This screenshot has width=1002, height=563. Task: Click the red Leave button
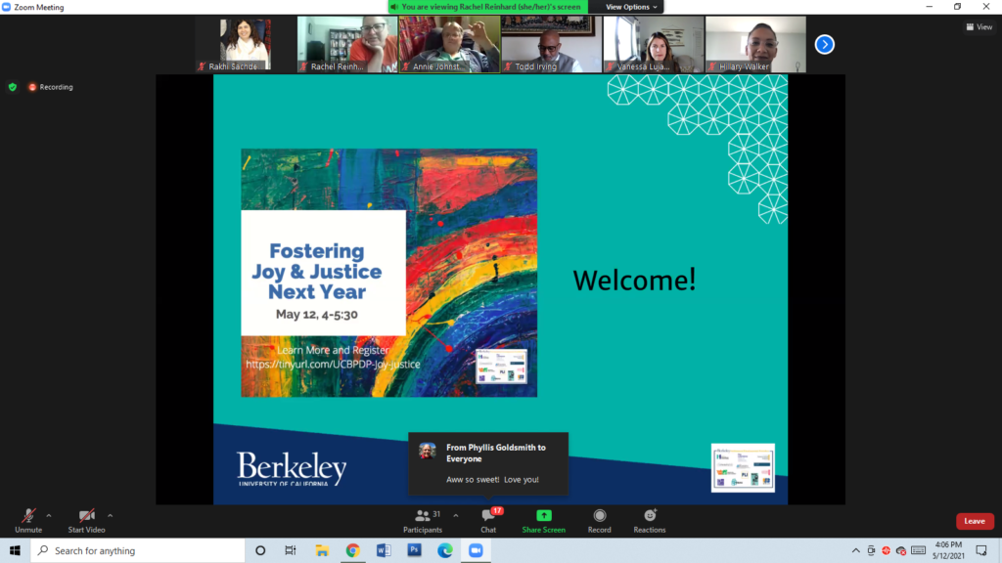point(974,521)
